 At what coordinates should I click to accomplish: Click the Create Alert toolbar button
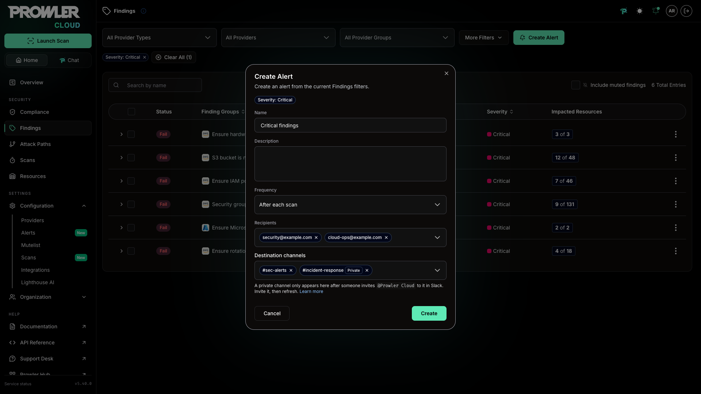[x=539, y=38]
